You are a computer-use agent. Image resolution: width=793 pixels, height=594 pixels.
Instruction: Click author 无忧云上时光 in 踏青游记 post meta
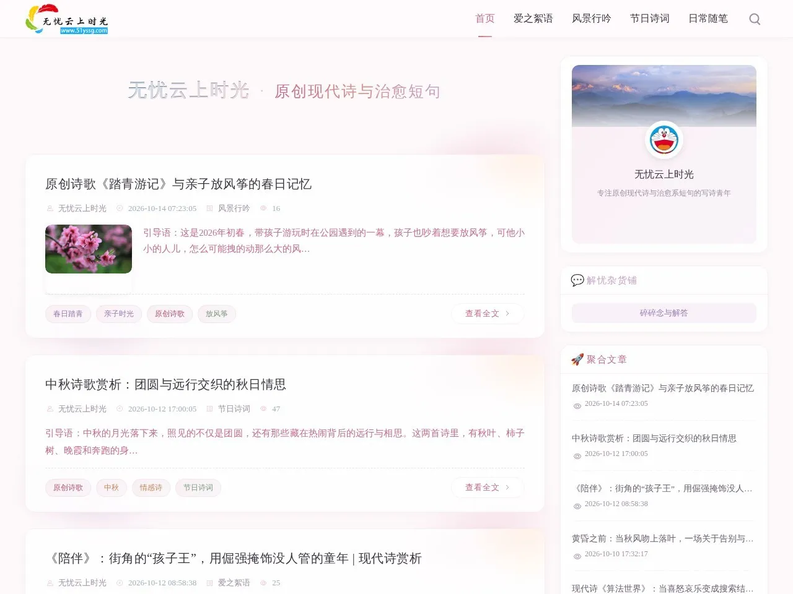pos(82,209)
